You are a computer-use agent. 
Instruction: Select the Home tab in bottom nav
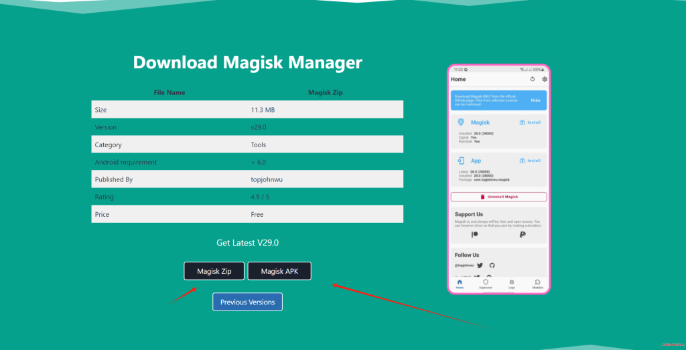click(x=460, y=284)
